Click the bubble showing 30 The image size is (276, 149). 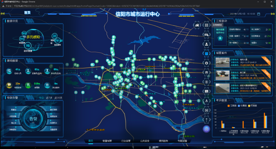pyautogui.click(x=54, y=36)
